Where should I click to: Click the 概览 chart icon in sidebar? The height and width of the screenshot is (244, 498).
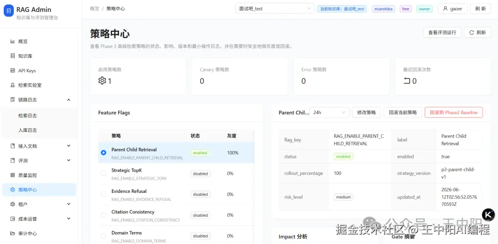pos(13,41)
